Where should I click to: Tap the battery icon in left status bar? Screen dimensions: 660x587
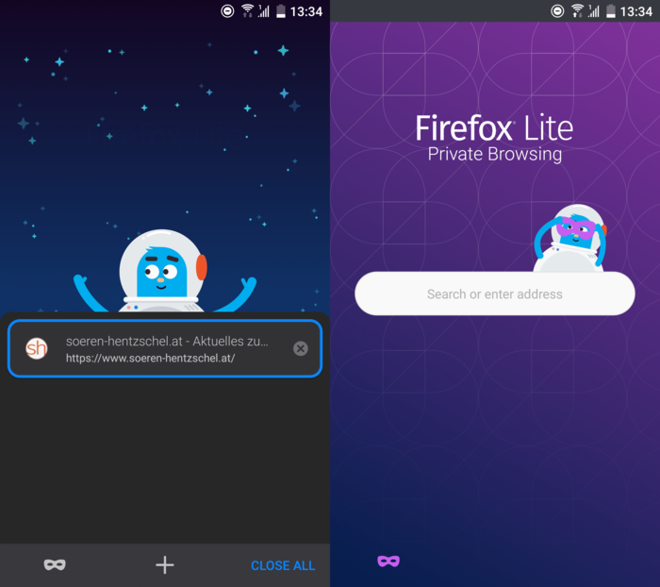tap(281, 11)
